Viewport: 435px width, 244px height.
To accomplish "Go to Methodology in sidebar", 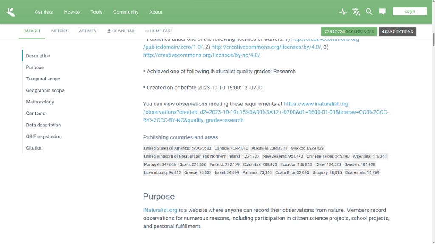I will tap(40, 102).
